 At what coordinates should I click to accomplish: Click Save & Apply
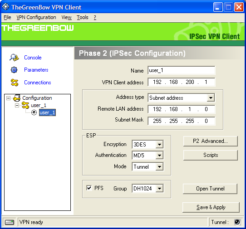211,207
